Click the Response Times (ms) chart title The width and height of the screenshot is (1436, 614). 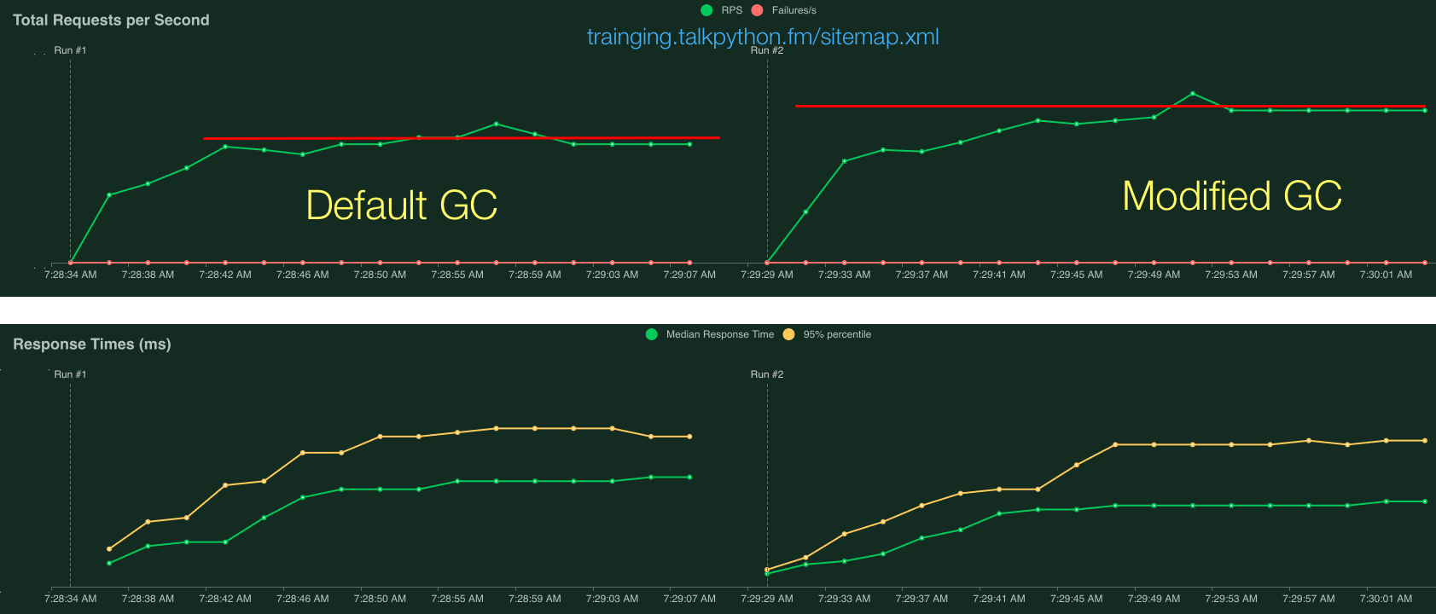(92, 344)
